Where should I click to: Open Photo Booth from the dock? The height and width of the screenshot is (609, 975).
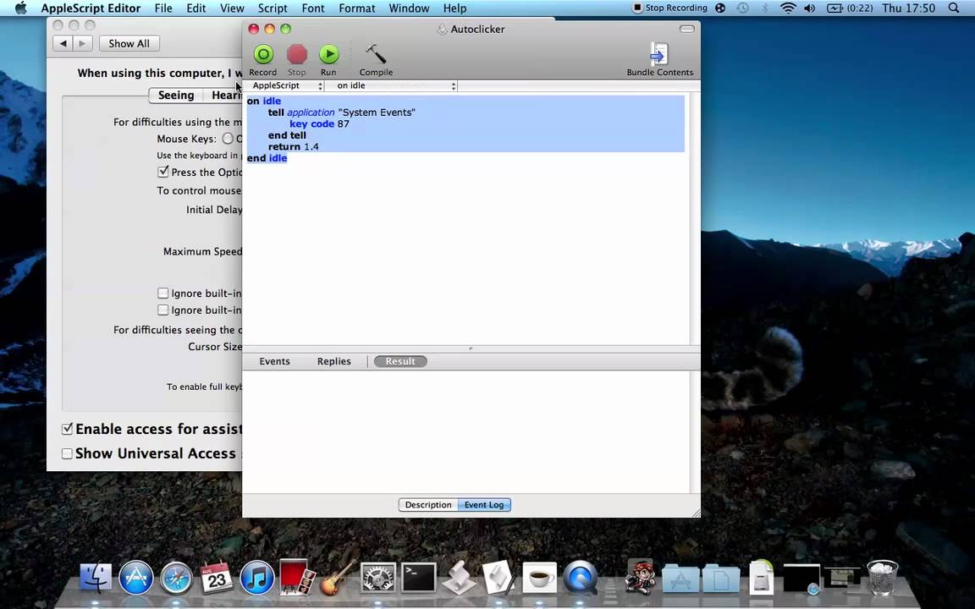[297, 578]
